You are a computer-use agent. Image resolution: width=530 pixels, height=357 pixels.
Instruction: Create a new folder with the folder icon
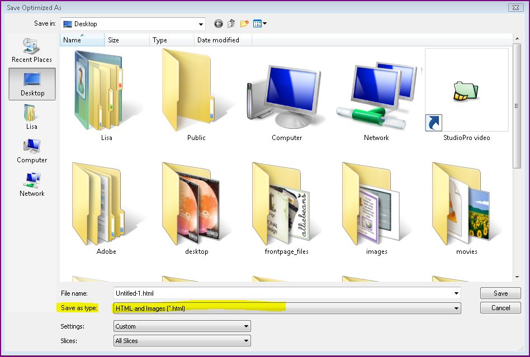pos(244,23)
